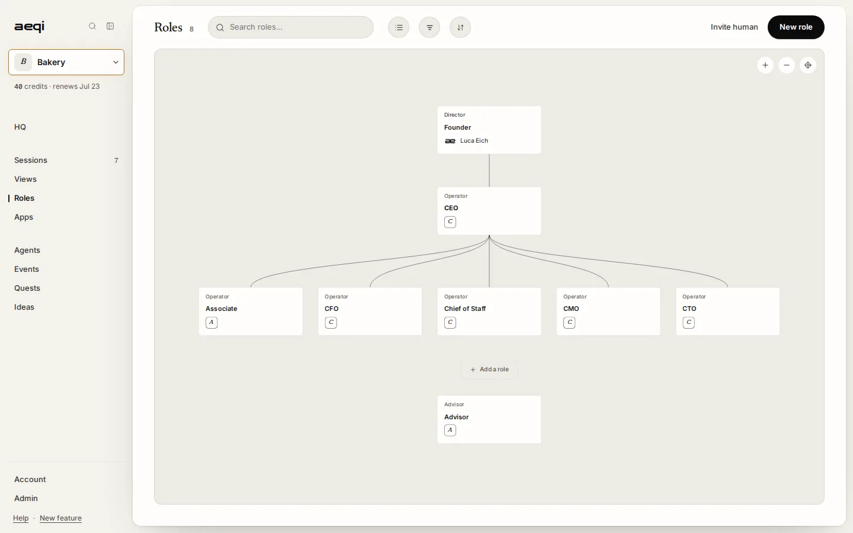Image resolution: width=853 pixels, height=533 pixels.
Task: Open Views in sidebar
Action: tap(25, 179)
